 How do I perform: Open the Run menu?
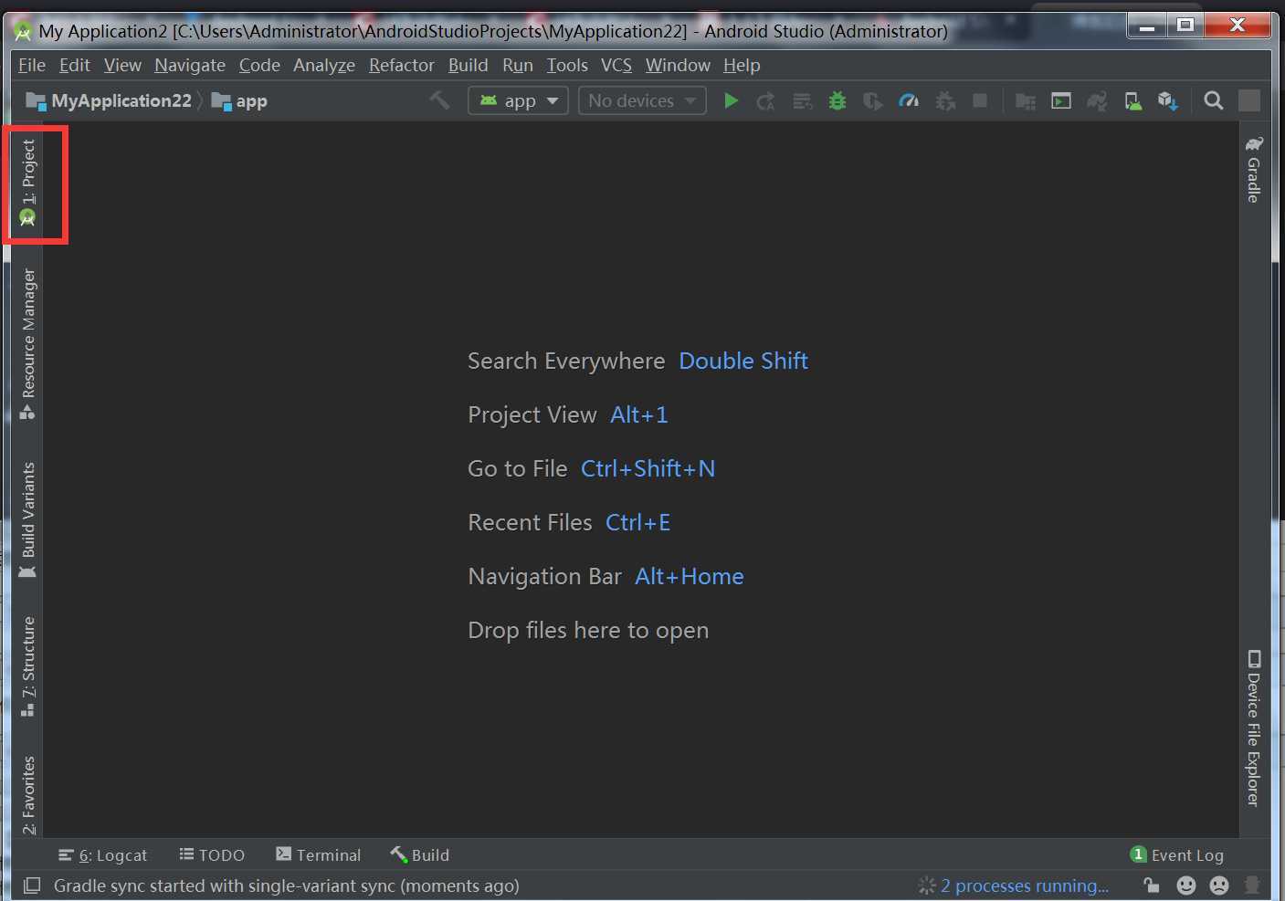pos(518,65)
